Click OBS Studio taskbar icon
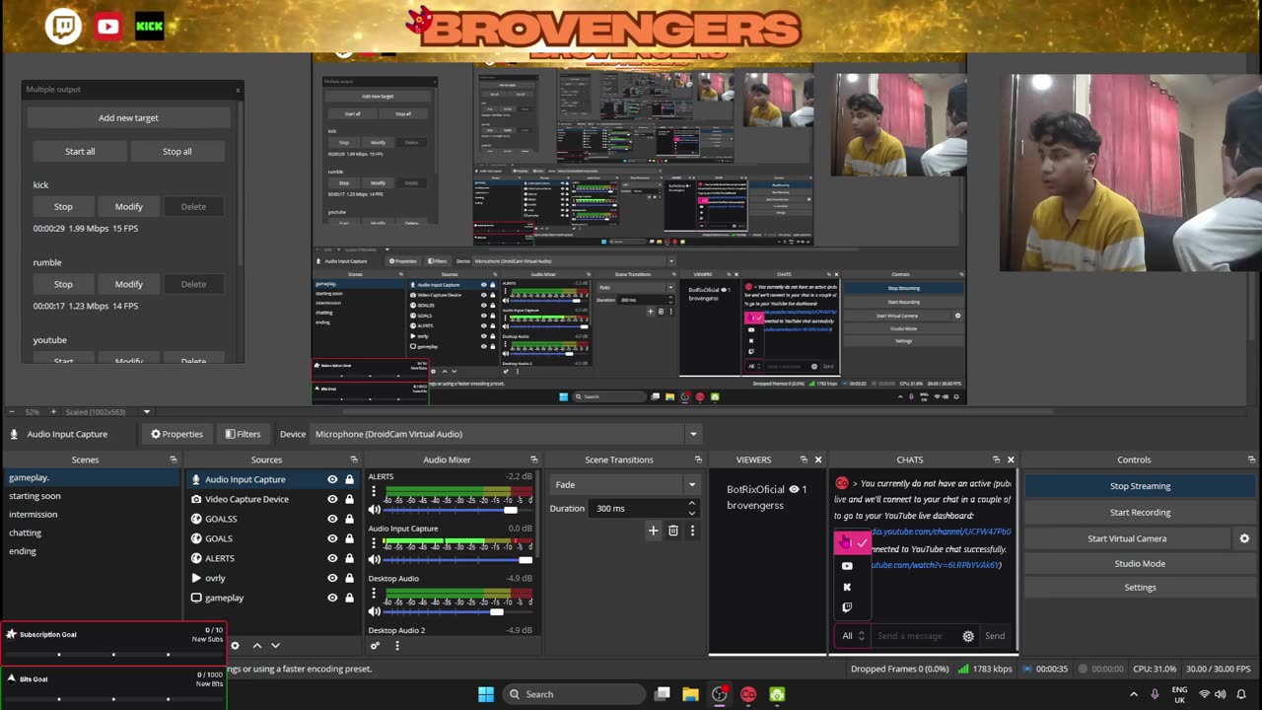The width and height of the screenshot is (1262, 710). tap(720, 694)
